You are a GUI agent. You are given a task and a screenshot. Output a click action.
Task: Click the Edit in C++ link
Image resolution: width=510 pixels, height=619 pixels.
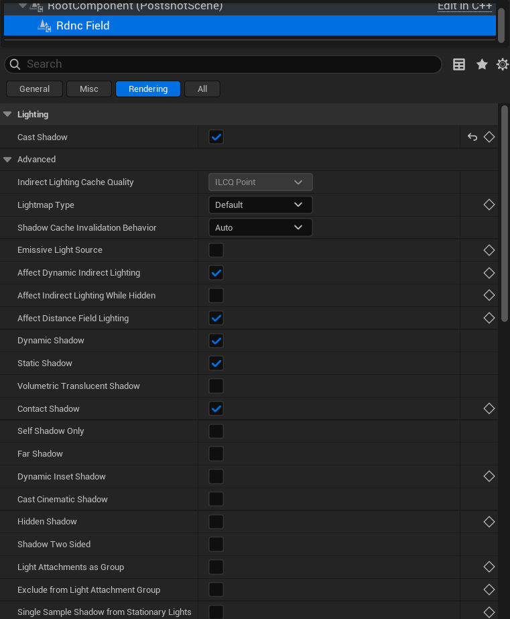465,6
